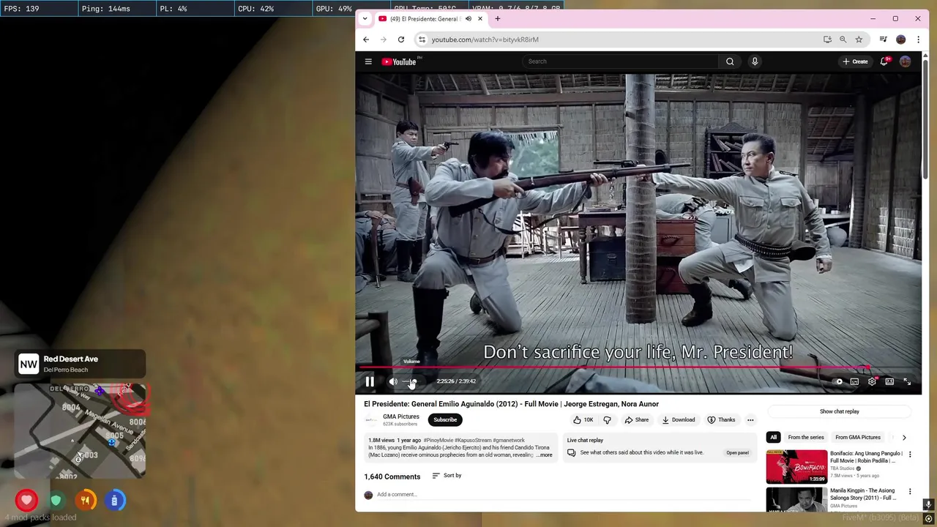Screen dimensions: 937x527
Task: Click red heart health icon in game HUD
Action: pos(26,501)
